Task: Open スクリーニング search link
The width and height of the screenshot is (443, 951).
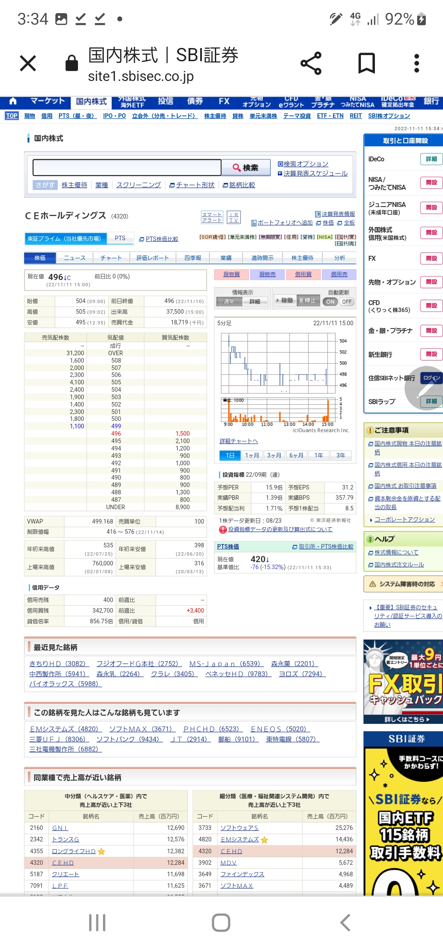Action: coord(139,185)
